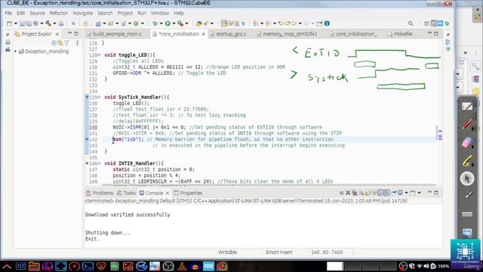Toggle the fold marker at line 128
The image size is (483, 272).
click(x=99, y=55)
